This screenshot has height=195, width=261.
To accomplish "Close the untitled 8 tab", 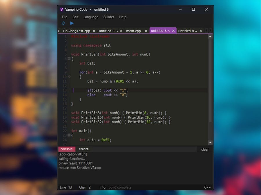I will click(x=201, y=31).
